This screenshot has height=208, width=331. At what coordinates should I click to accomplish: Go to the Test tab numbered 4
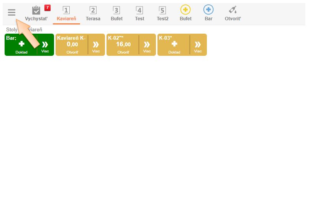[139, 13]
